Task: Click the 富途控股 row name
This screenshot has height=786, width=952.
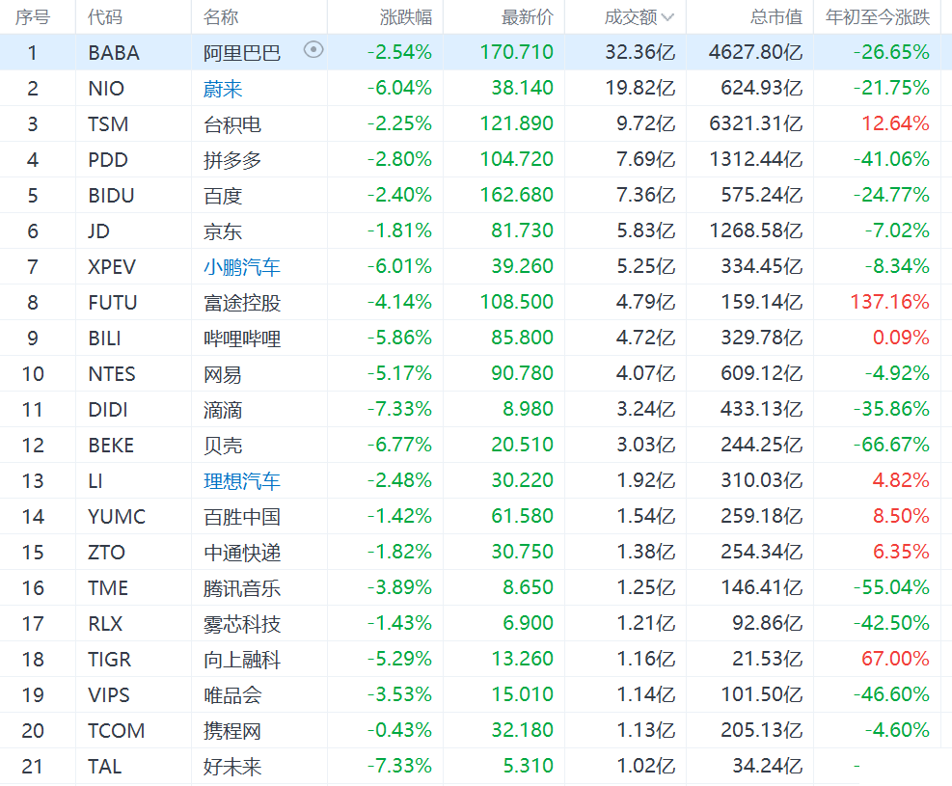Action: pyautogui.click(x=242, y=303)
